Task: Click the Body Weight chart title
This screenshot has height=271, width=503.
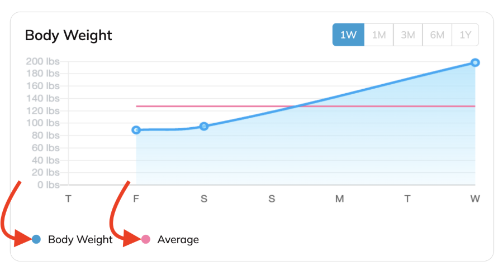Action: point(69,35)
